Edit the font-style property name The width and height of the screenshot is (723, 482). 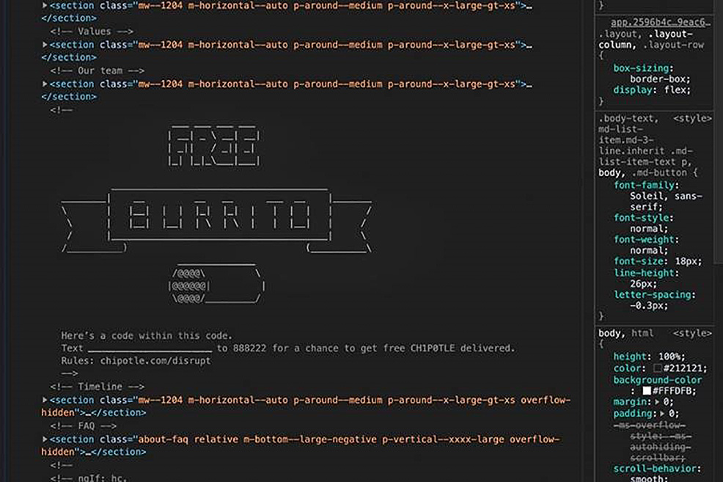[x=641, y=218]
